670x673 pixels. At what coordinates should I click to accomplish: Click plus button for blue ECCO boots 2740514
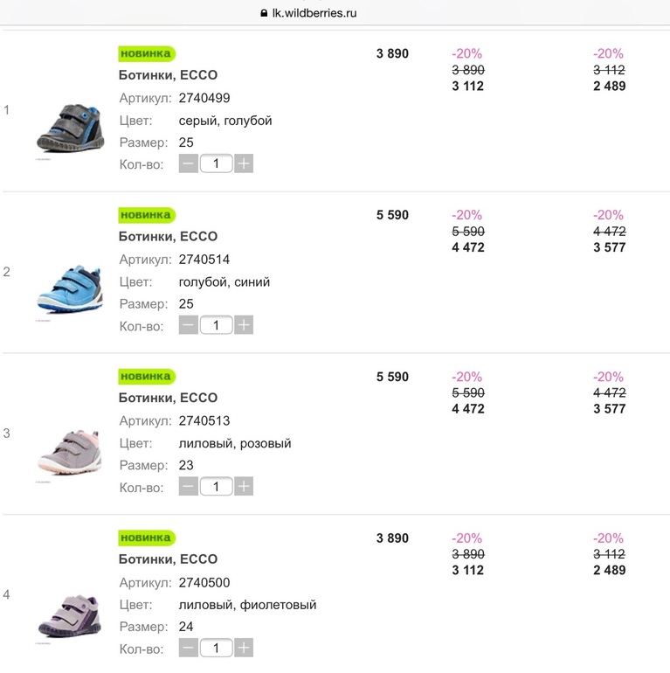[244, 325]
